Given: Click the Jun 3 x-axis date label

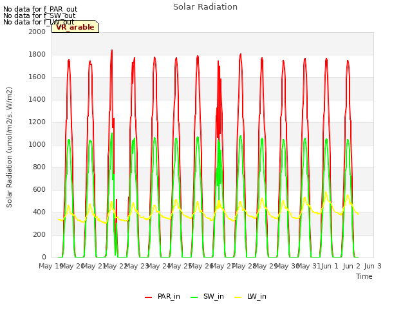Looking at the screenshot, I should click(x=373, y=266).
